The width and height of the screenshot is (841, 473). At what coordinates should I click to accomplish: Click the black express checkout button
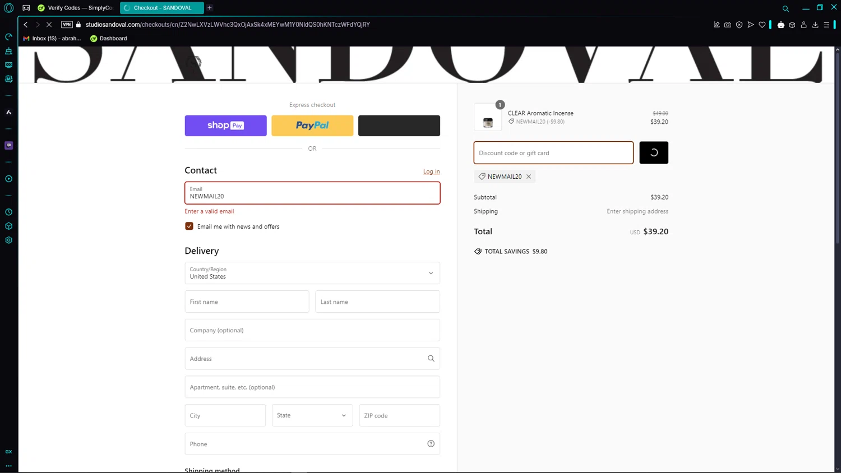pos(399,126)
